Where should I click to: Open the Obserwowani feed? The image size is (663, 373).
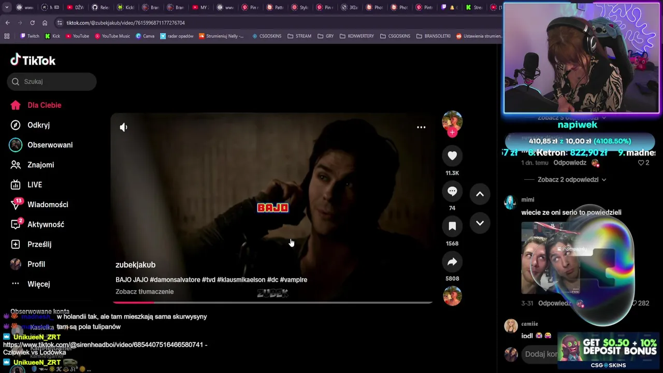point(41,145)
